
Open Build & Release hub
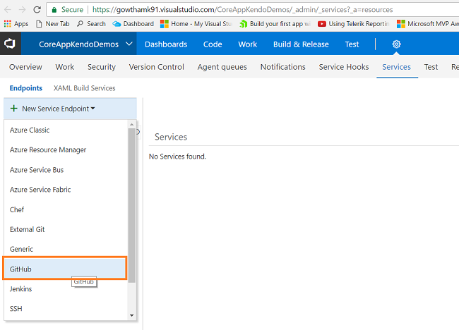[301, 44]
